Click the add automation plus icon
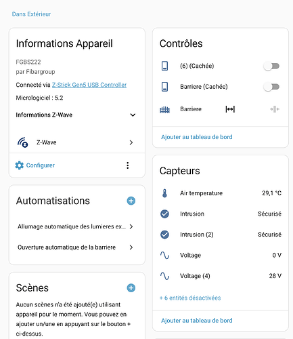Screen dimensions: 293x339 point(131,201)
